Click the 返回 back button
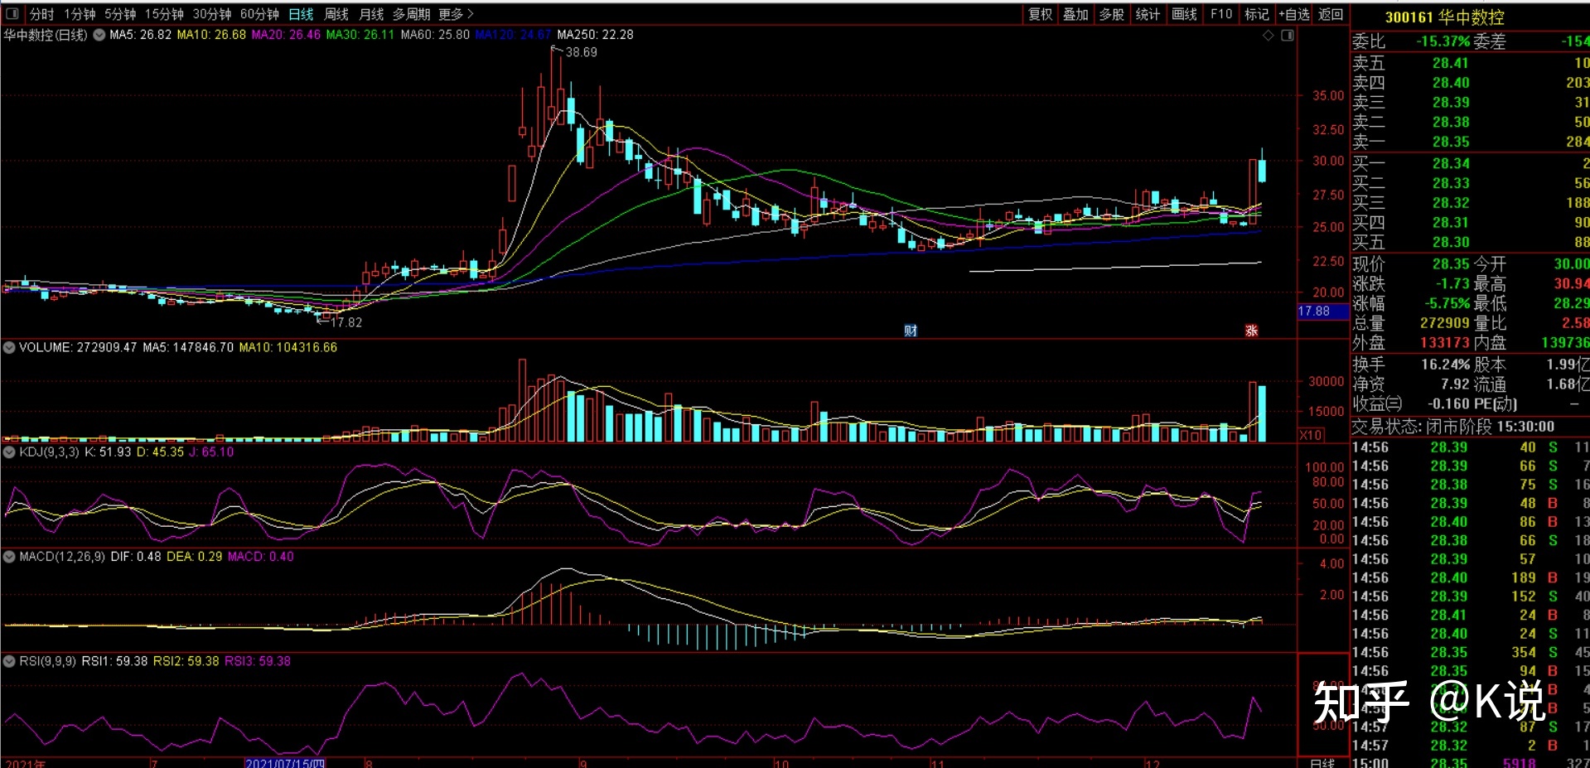Image resolution: width=1590 pixels, height=768 pixels. point(1331,14)
